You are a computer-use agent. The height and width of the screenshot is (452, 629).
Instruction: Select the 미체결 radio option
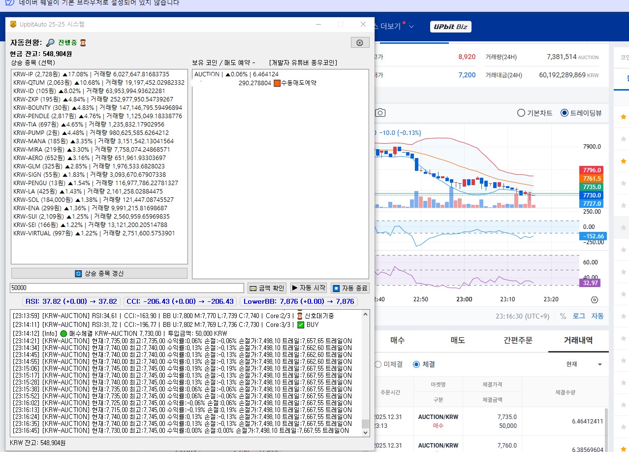[x=378, y=364]
